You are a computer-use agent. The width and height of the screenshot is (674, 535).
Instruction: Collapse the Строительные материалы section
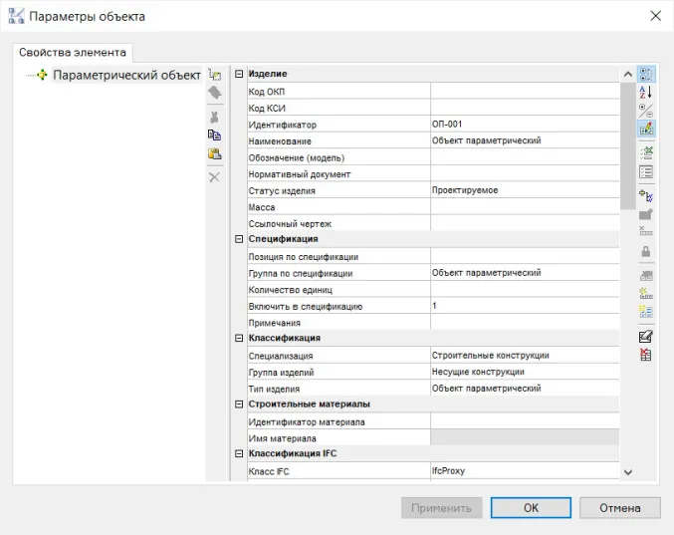pyautogui.click(x=239, y=403)
